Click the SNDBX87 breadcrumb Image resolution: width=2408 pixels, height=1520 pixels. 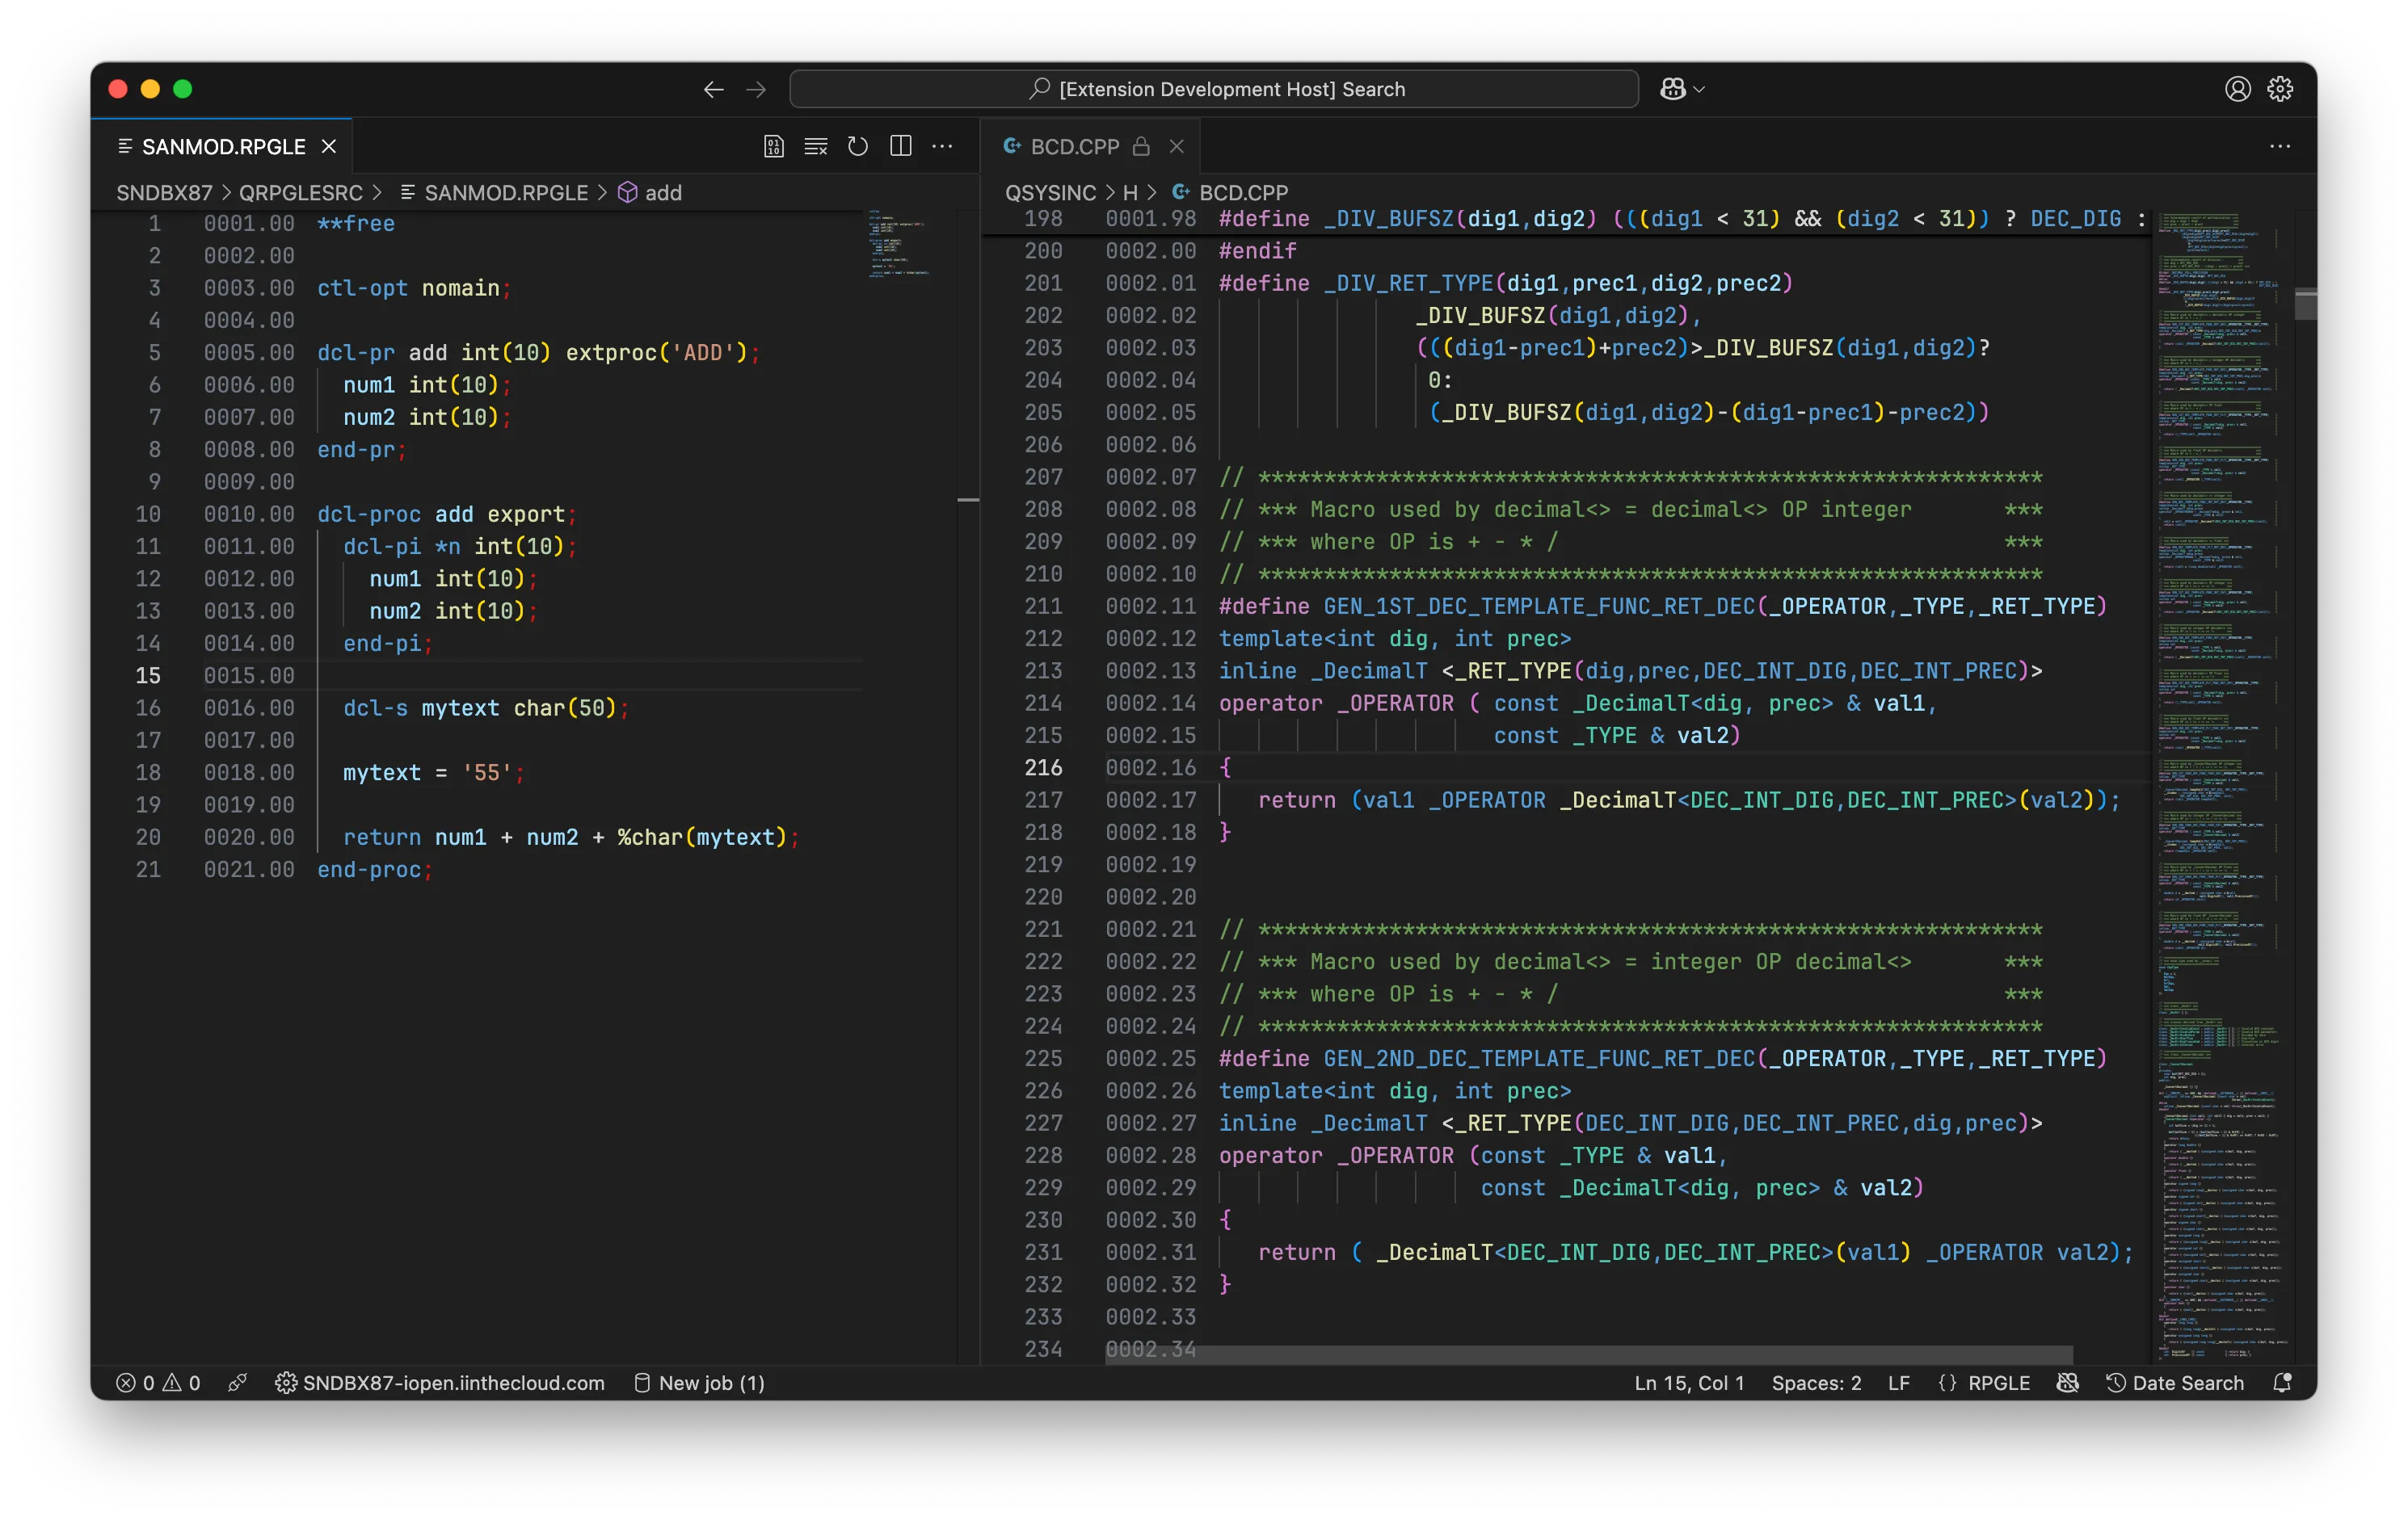164,192
